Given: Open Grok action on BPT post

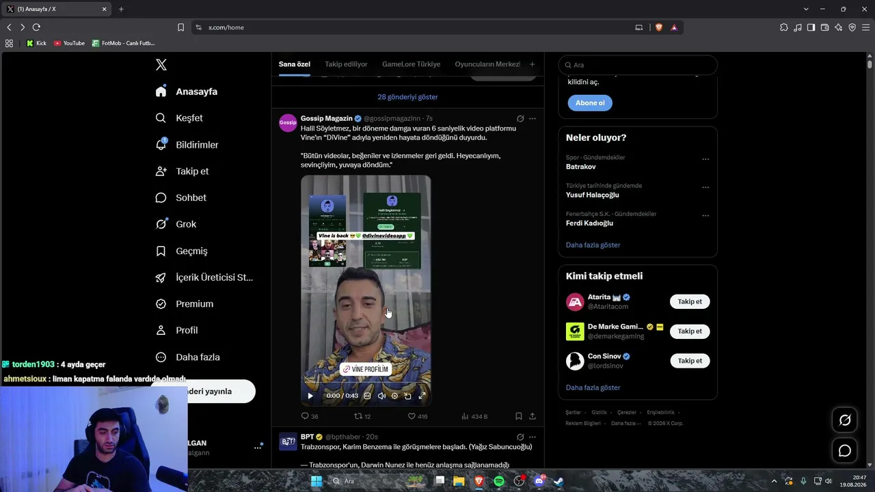Looking at the screenshot, I should tap(520, 437).
